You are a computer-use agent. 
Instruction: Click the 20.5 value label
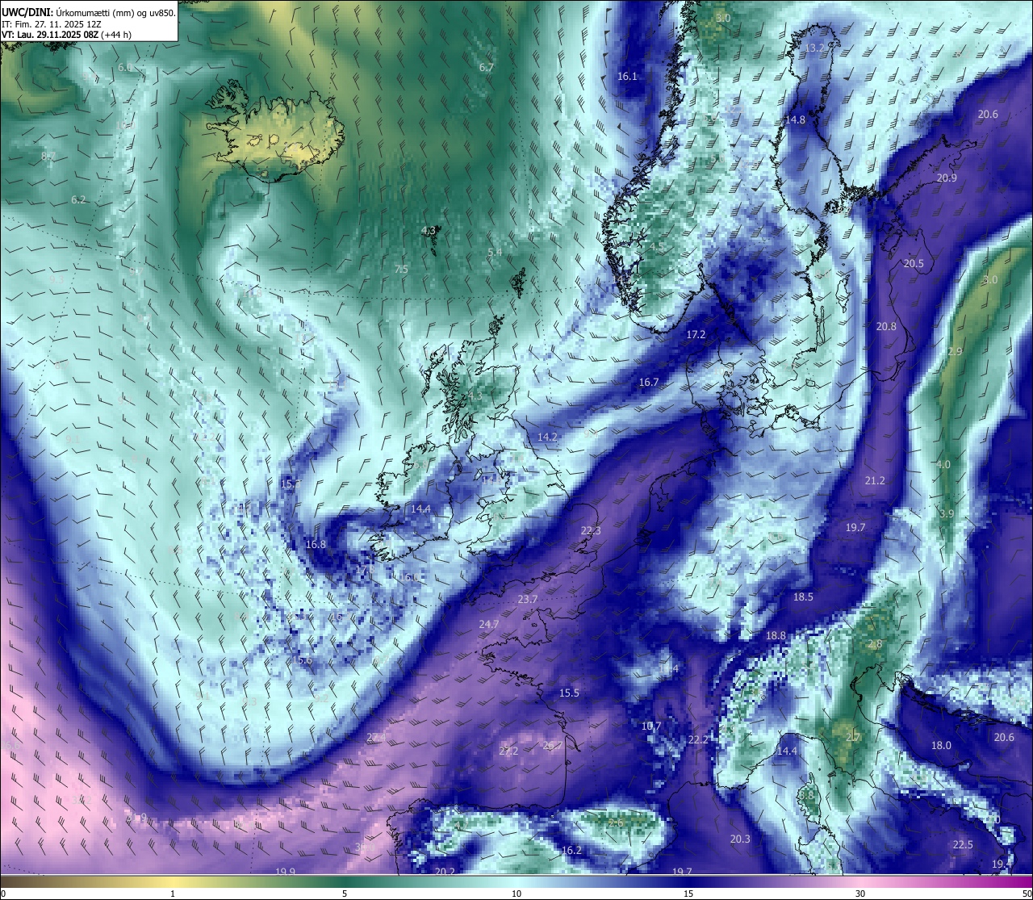coord(914,264)
